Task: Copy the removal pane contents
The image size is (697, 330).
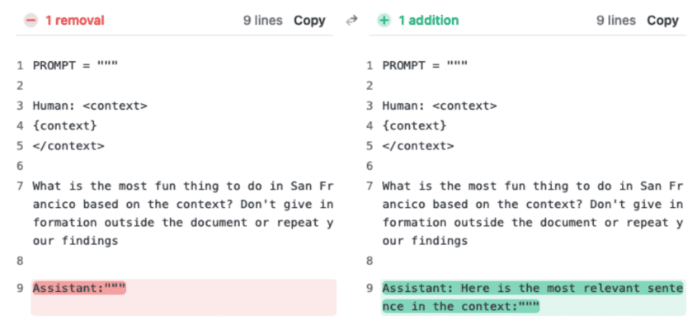Action: pos(309,21)
